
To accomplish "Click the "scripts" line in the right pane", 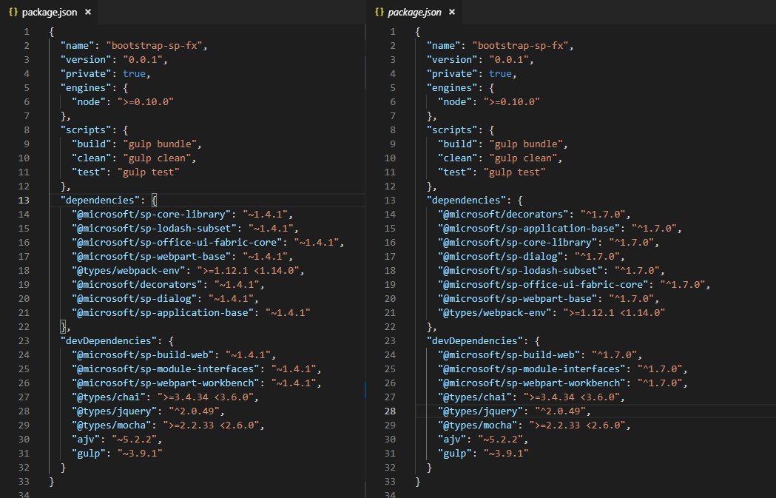I will tap(460, 130).
